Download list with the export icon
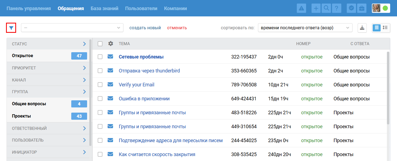Image resolution: width=397 pixels, height=161 pixels. 362,28
